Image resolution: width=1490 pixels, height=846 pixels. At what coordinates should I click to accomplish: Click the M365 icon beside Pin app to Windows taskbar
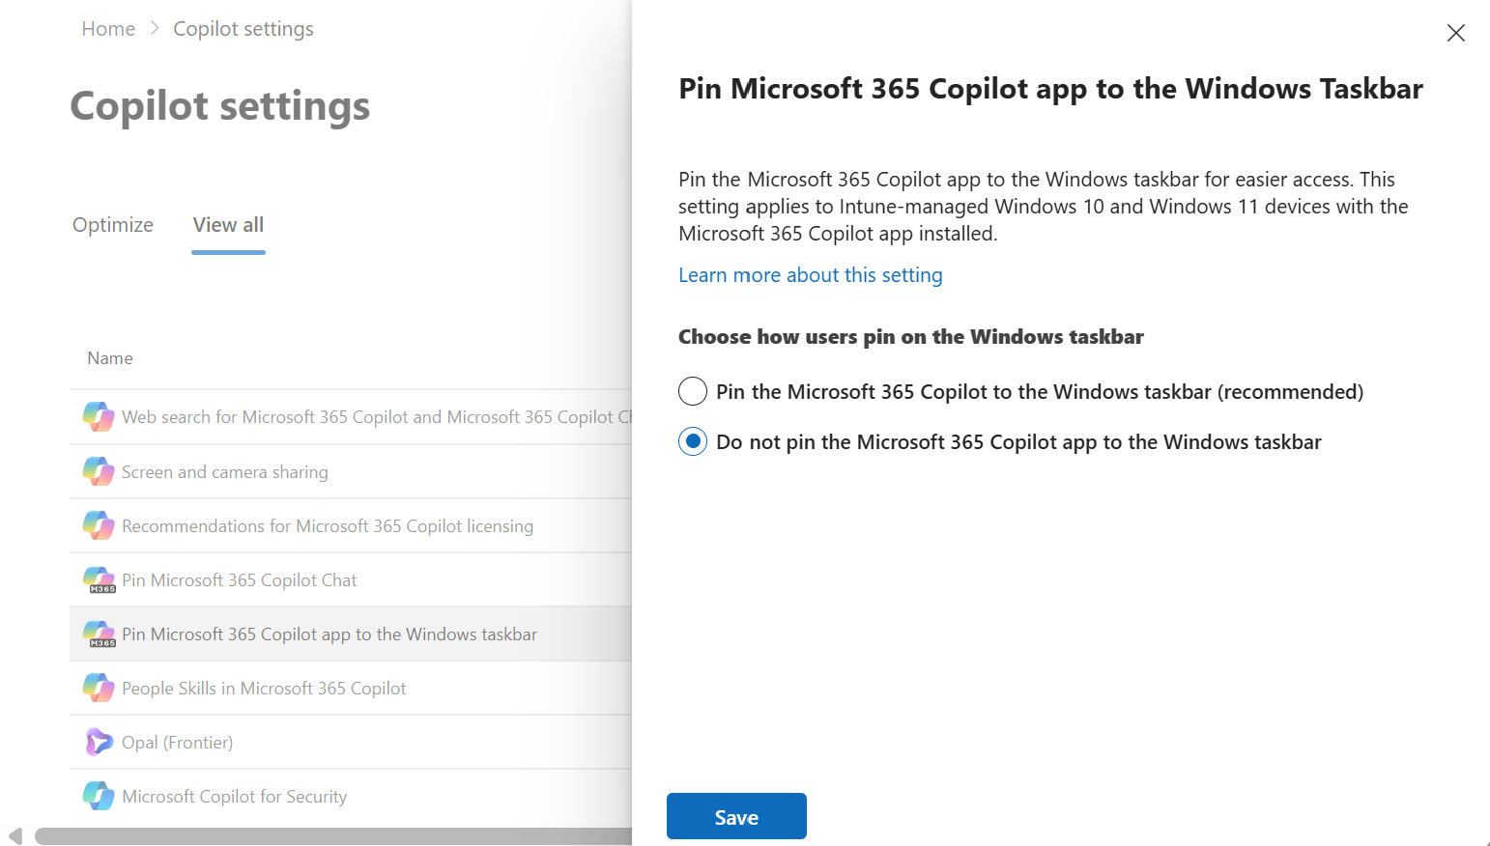tap(99, 634)
